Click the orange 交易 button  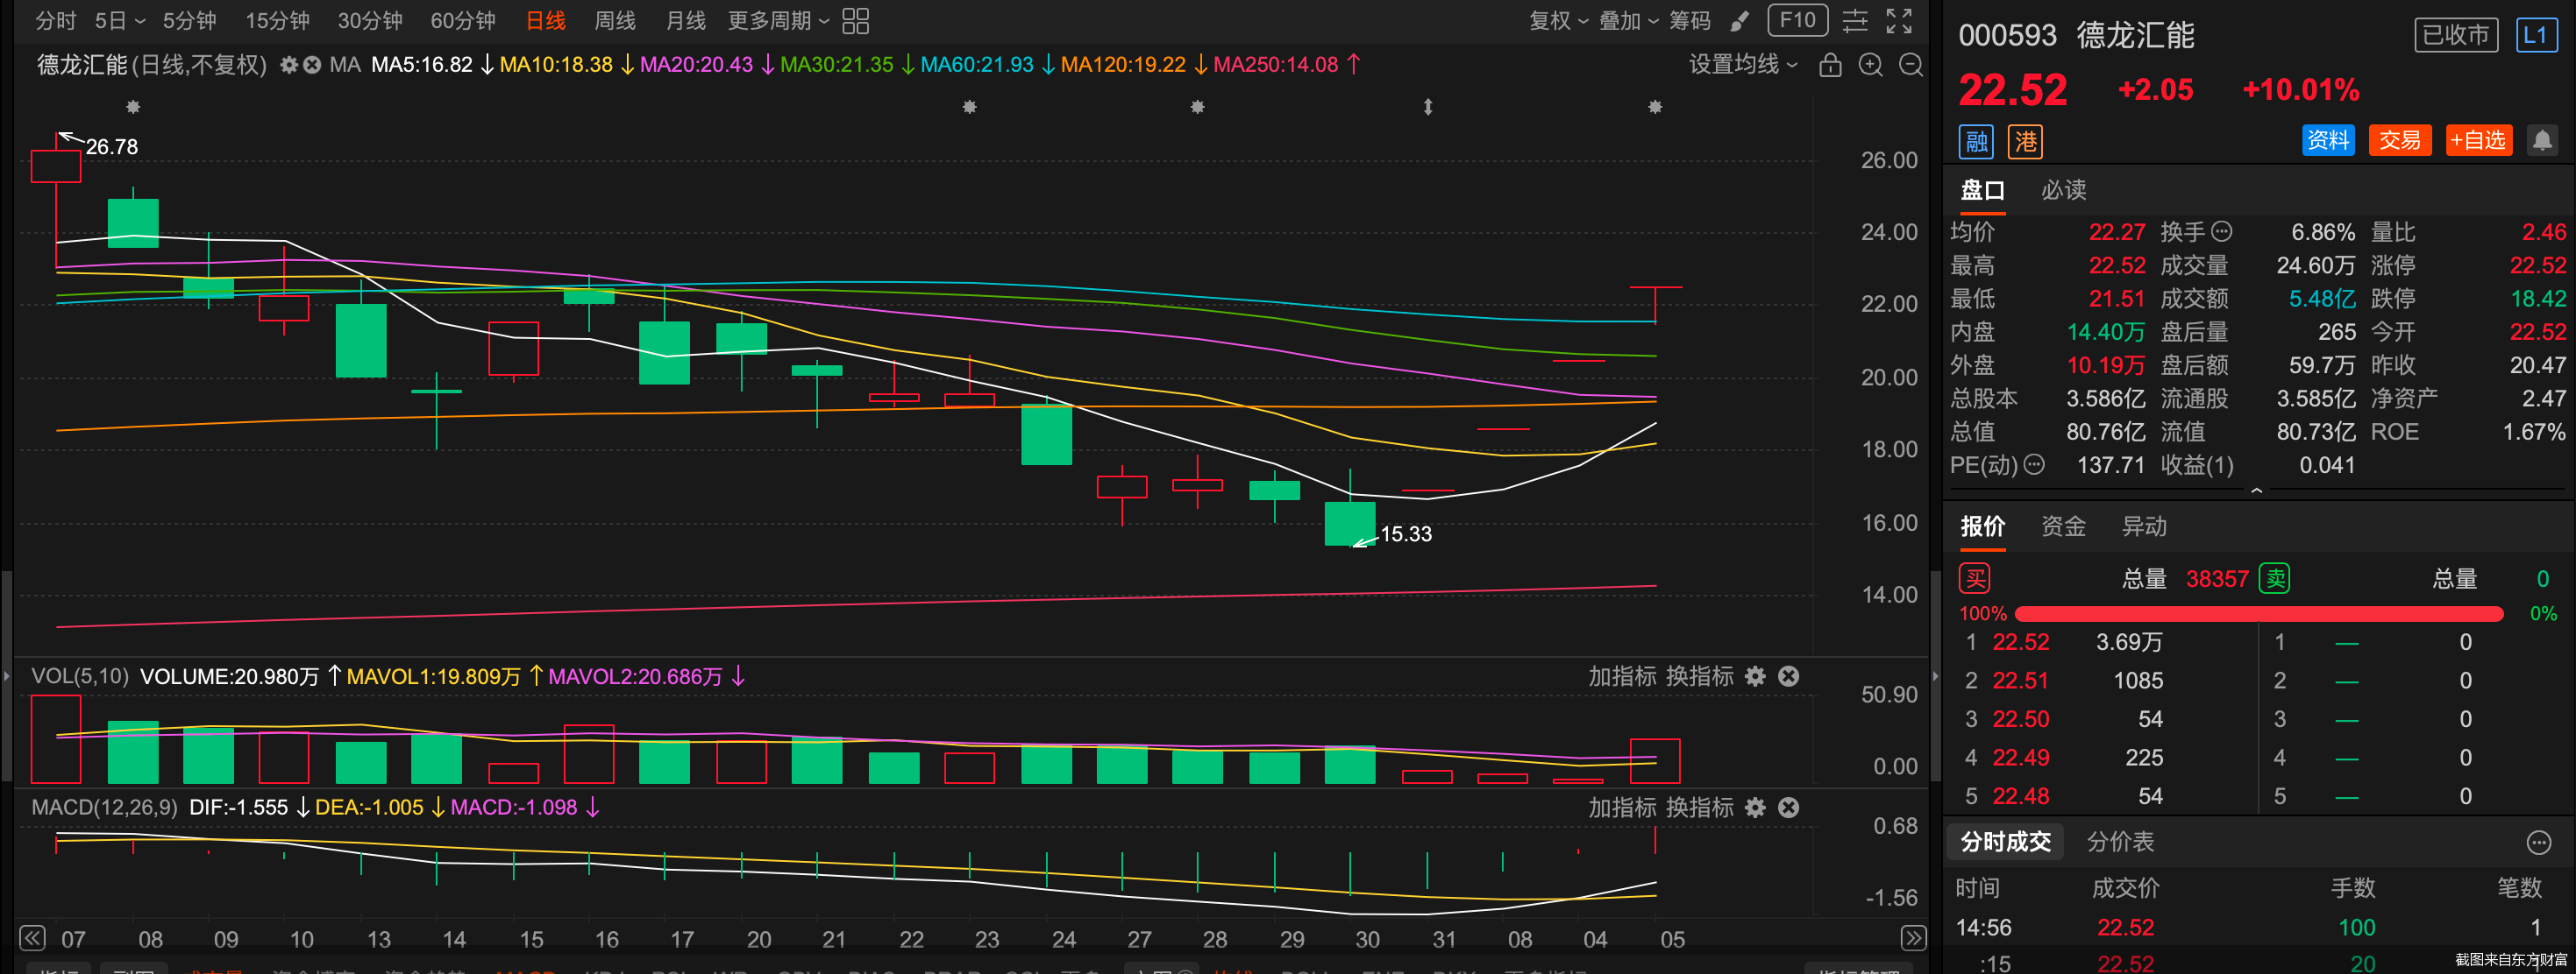2400,140
